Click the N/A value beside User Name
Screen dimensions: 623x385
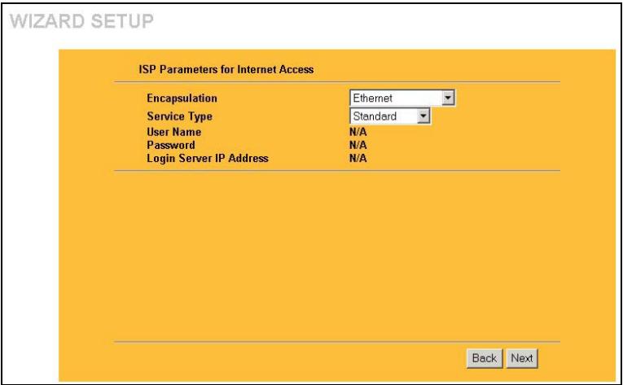pos(358,132)
